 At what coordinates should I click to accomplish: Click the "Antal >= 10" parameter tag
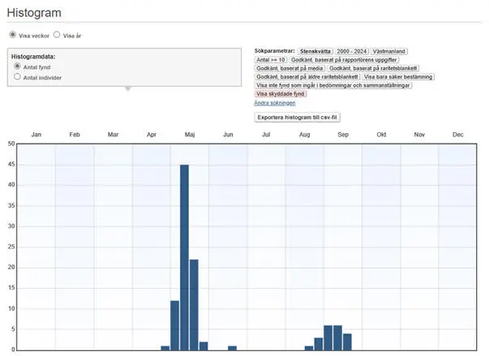[272, 60]
